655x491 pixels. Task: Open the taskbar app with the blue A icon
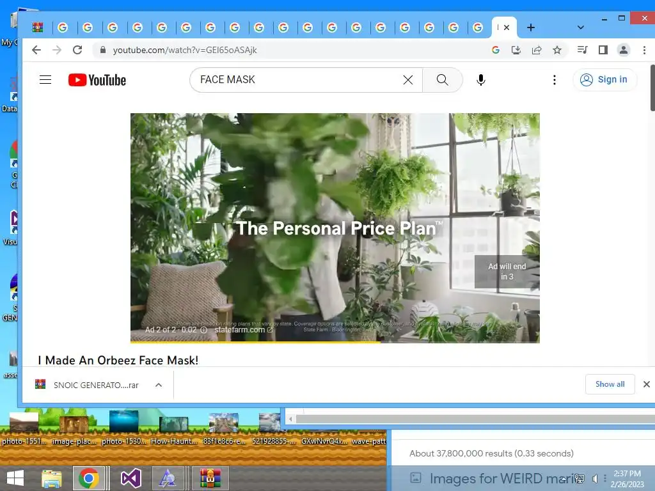[x=168, y=478]
